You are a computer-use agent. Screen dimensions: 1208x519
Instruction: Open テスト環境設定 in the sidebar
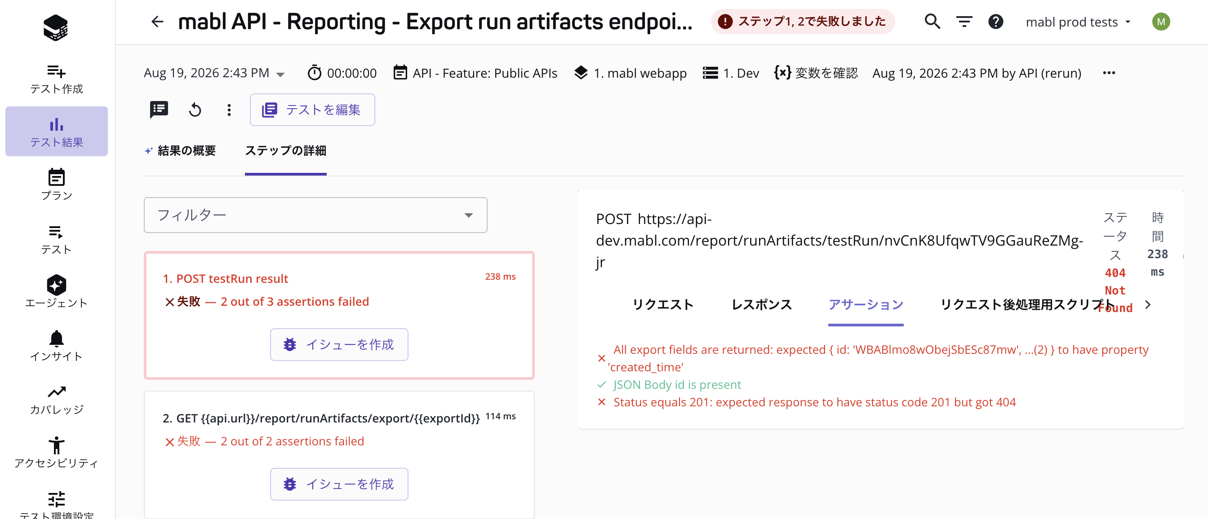pos(56,505)
